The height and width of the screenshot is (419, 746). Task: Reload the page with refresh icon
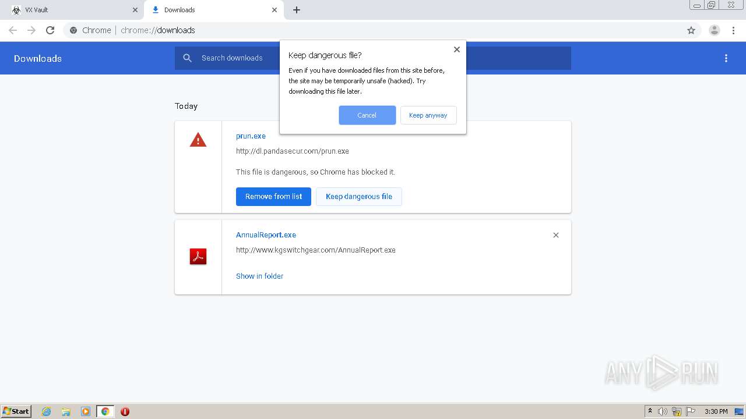tap(50, 30)
